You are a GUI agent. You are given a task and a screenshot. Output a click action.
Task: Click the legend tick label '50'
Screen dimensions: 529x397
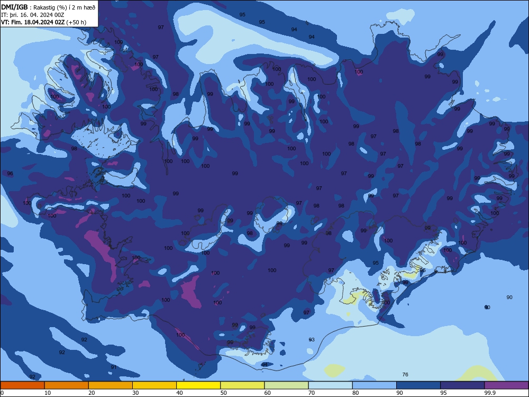click(224, 393)
